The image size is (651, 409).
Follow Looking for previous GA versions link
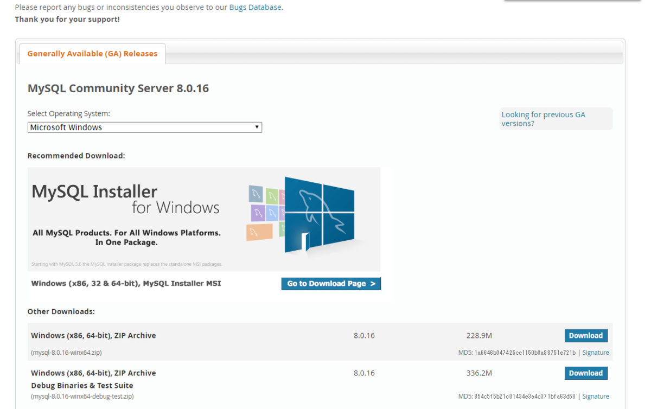(x=543, y=119)
